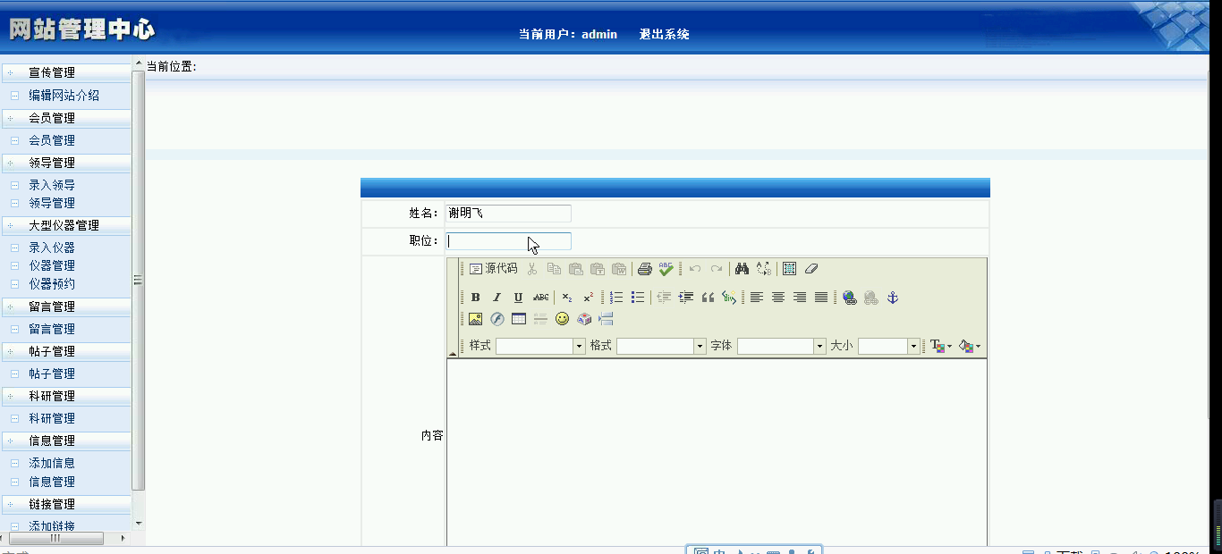Apply block quote formatting
Viewport: 1222px width, 554px height.
point(708,298)
